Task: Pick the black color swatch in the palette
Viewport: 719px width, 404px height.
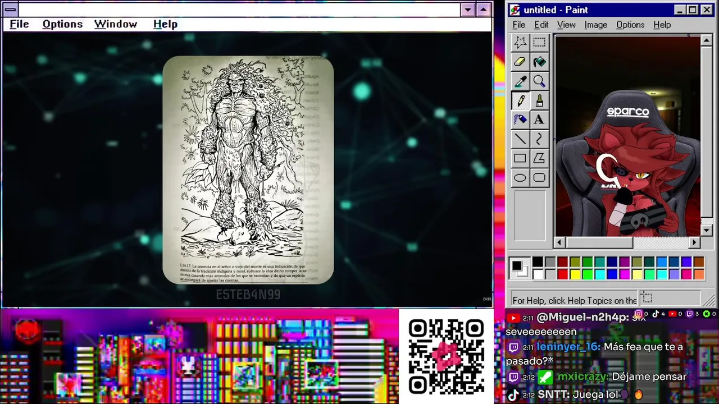Action: (538, 262)
